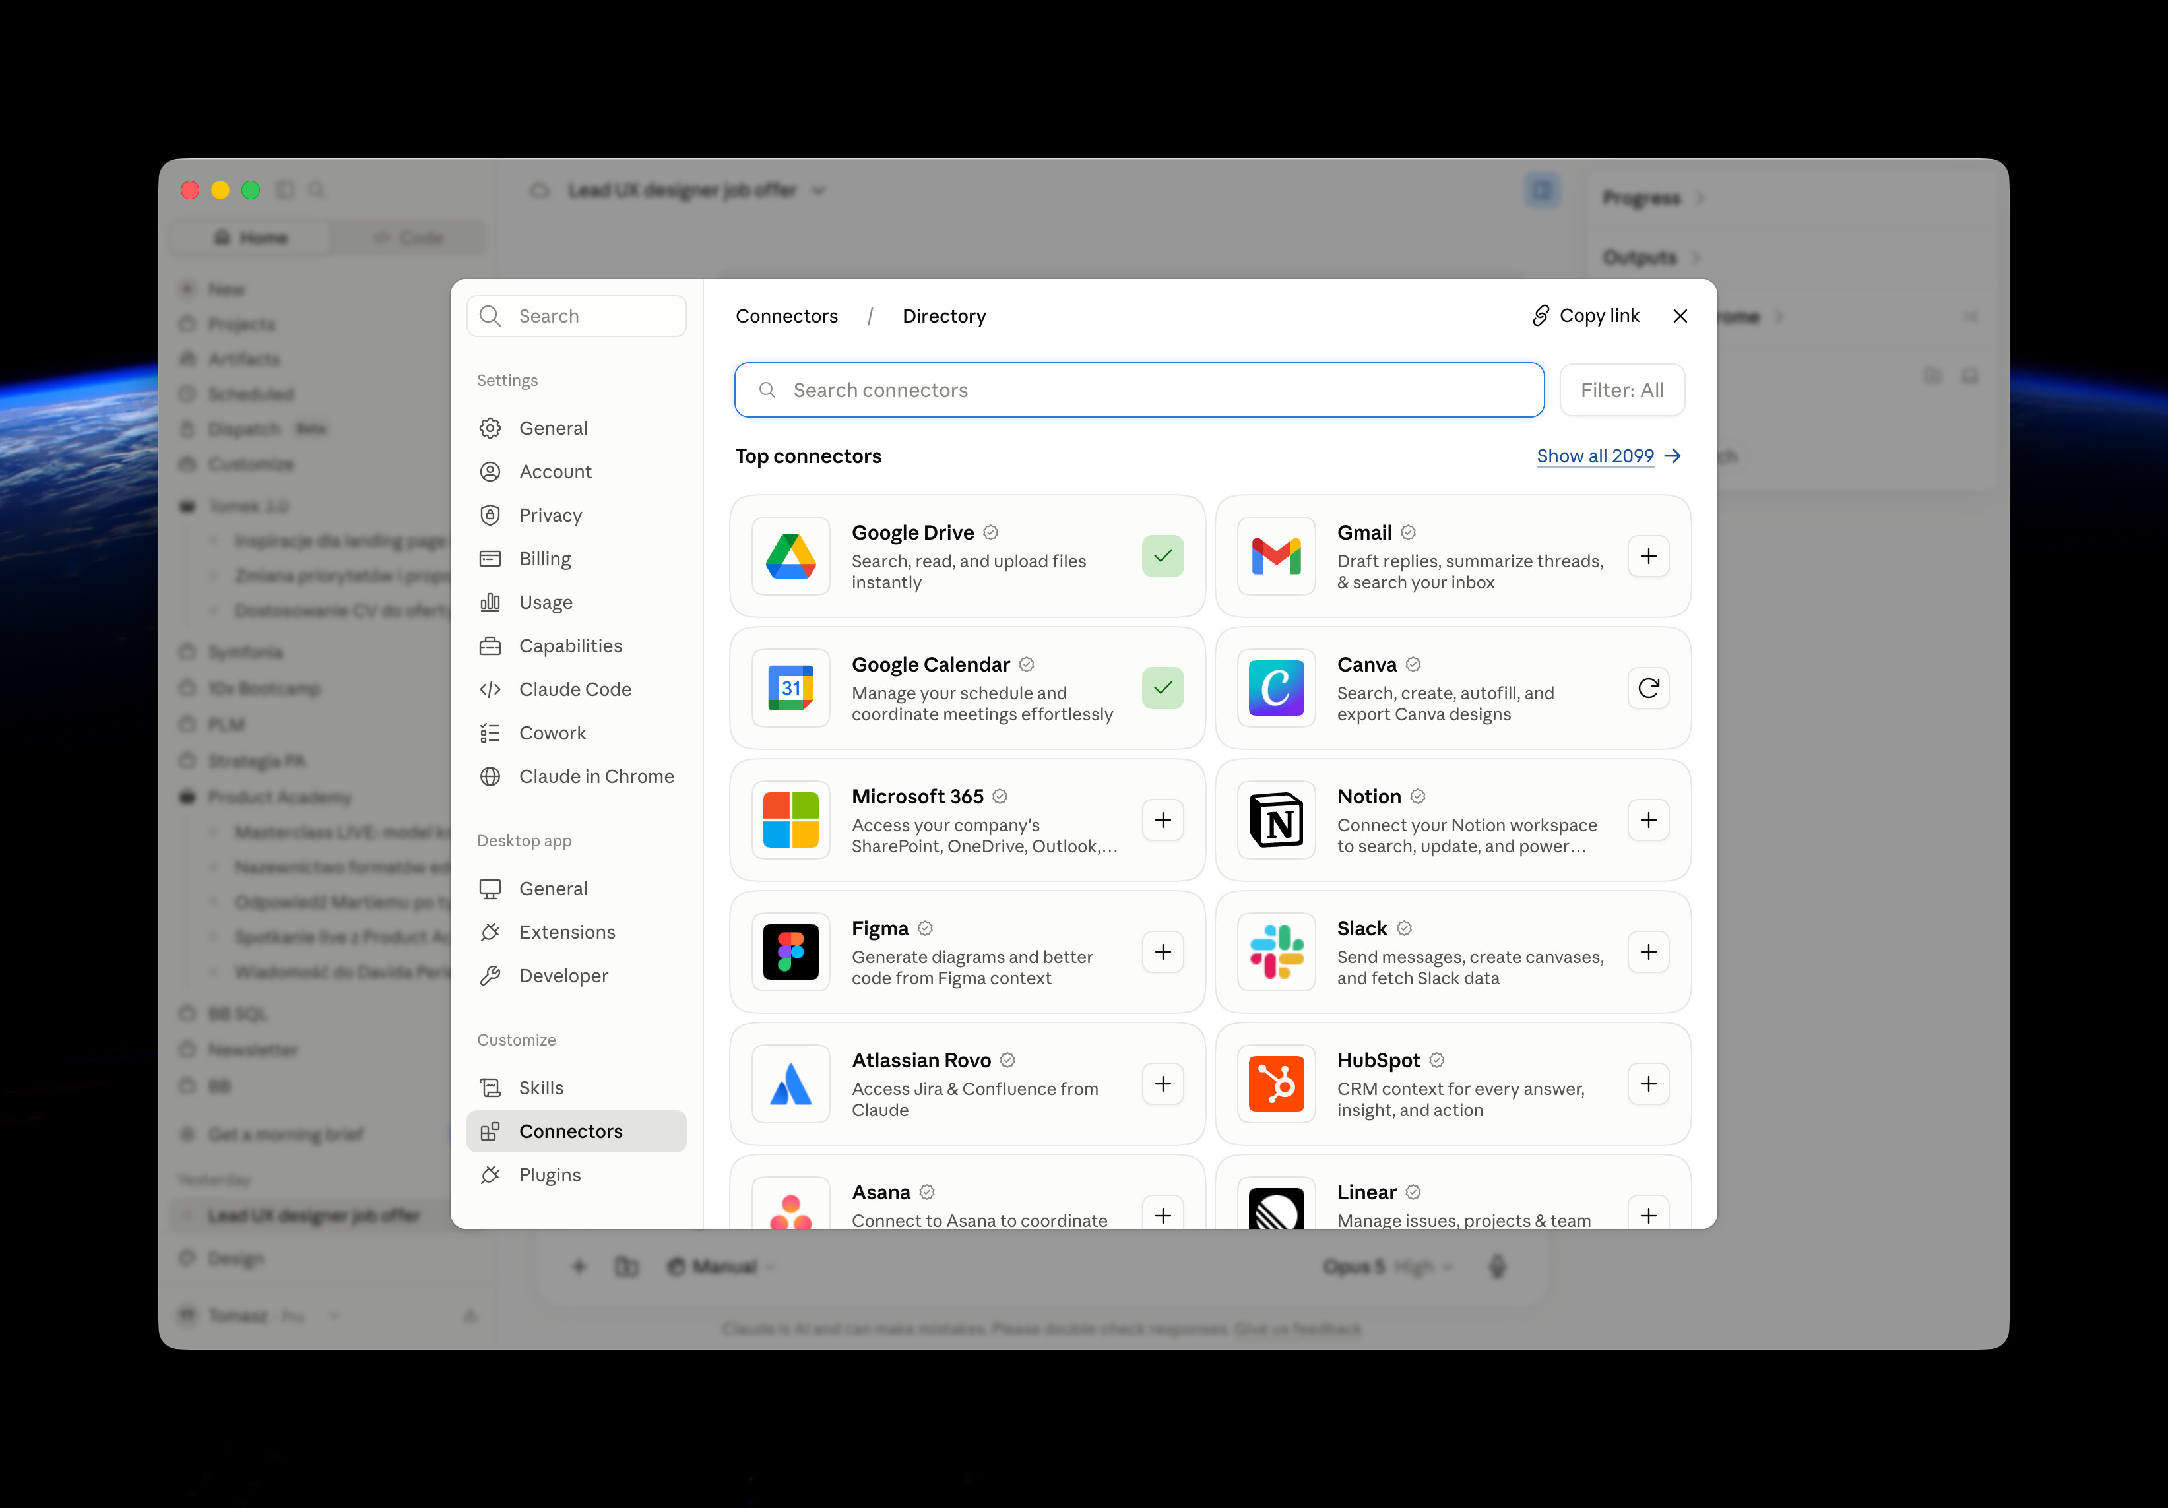The height and width of the screenshot is (1508, 2168).
Task: Click the Claude in Chrome globe icon
Action: (x=490, y=776)
